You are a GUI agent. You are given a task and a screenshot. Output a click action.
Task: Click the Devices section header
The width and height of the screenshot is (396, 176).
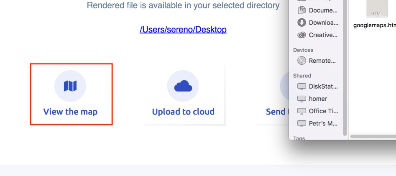tap(303, 50)
